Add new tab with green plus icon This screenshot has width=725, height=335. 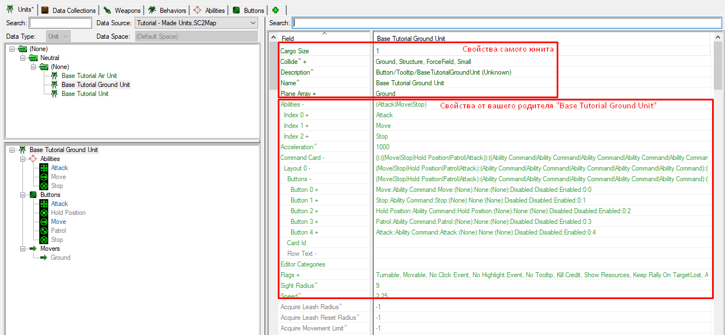(277, 10)
